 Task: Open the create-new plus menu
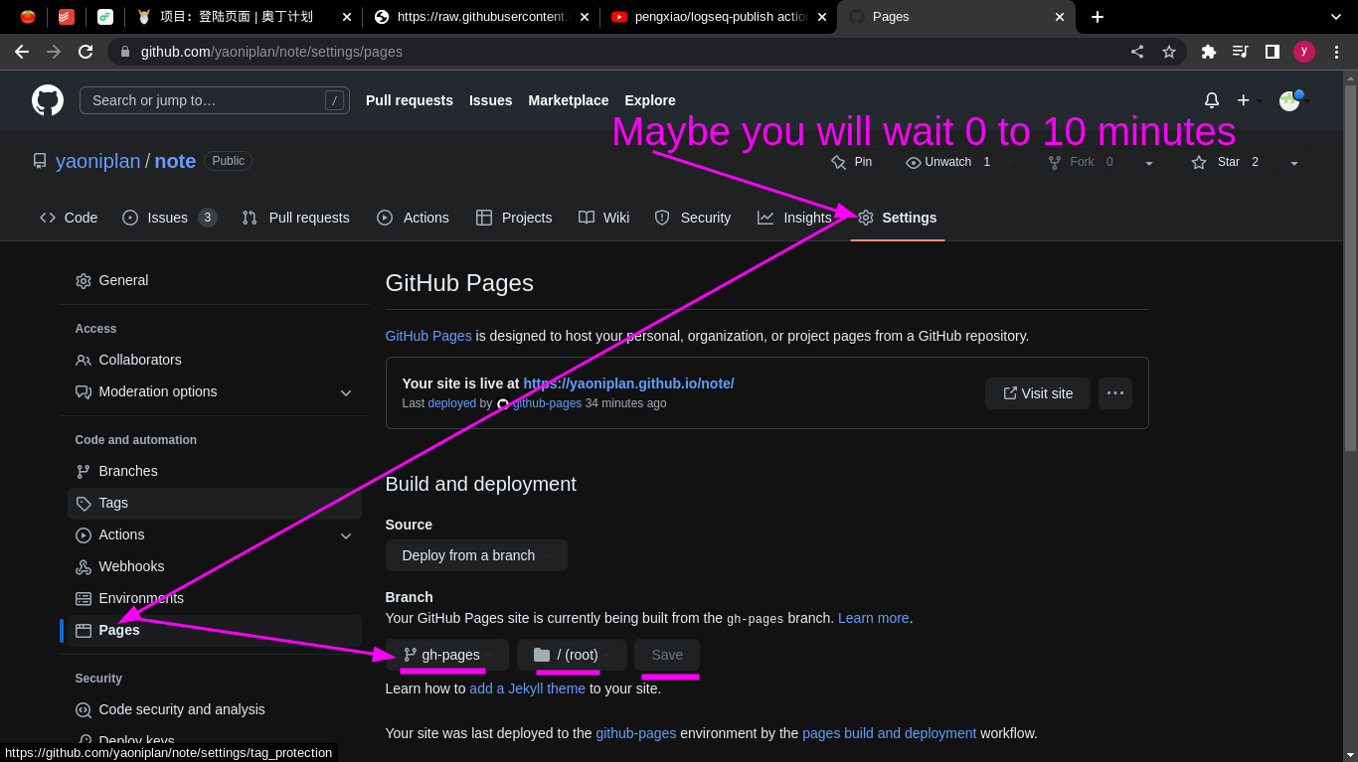click(1250, 100)
